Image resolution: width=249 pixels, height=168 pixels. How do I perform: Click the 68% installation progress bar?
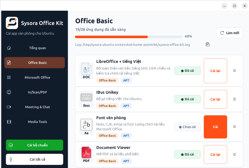[128, 37]
